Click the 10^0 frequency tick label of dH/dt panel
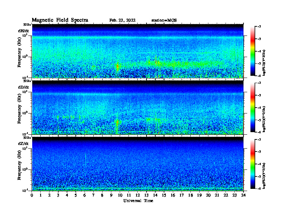290x224 pixels. pyautogui.click(x=25, y=57)
